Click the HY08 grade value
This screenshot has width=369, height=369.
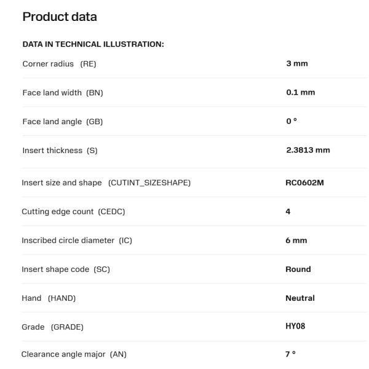[295, 327]
